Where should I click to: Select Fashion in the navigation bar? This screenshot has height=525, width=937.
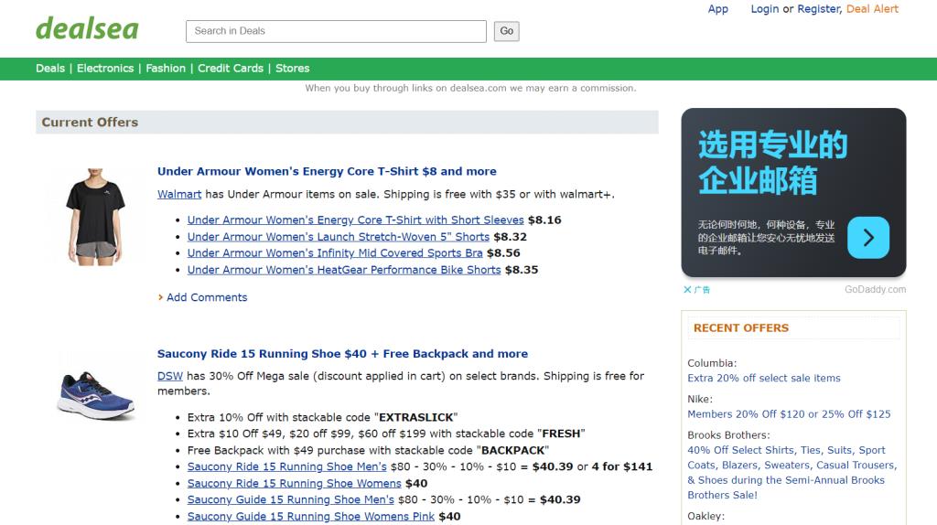point(166,68)
